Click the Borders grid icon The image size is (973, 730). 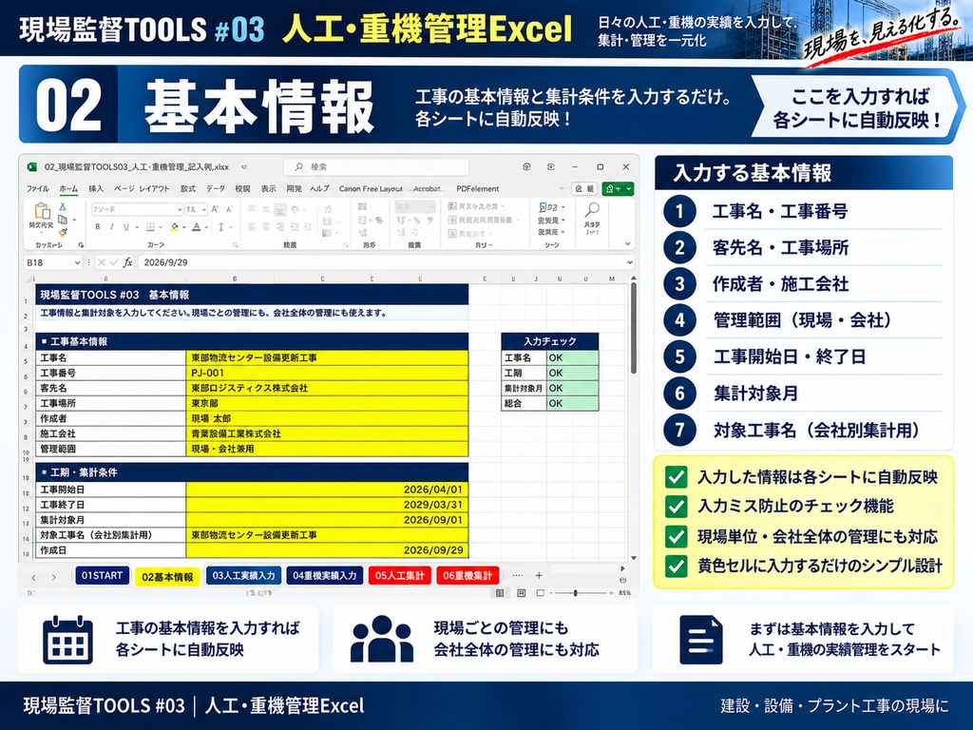(150, 227)
